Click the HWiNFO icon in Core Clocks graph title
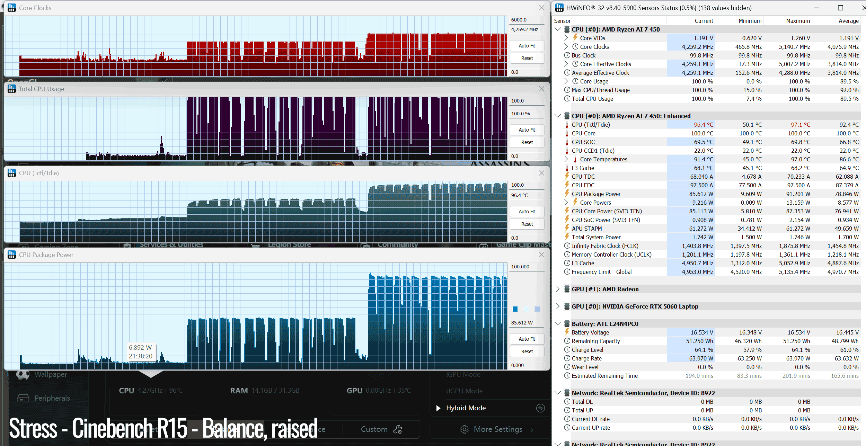The width and height of the screenshot is (866, 446). tap(12, 8)
